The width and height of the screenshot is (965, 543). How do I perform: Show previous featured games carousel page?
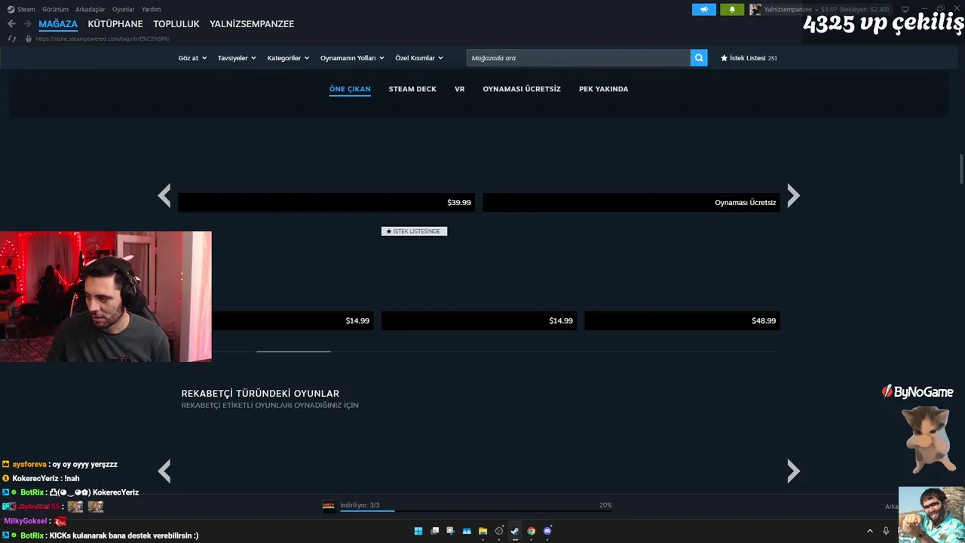[x=164, y=195]
